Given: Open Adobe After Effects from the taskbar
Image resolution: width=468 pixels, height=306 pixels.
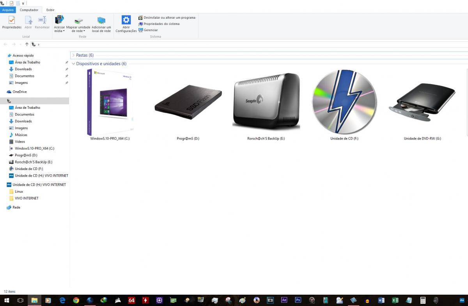Looking at the screenshot, I should (284, 300).
